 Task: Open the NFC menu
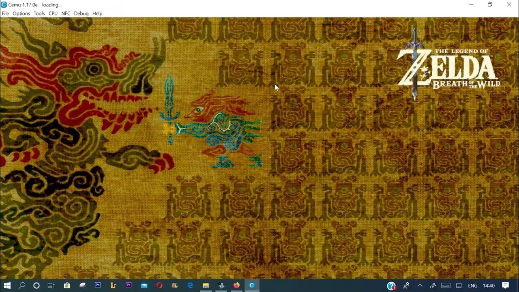click(x=66, y=13)
